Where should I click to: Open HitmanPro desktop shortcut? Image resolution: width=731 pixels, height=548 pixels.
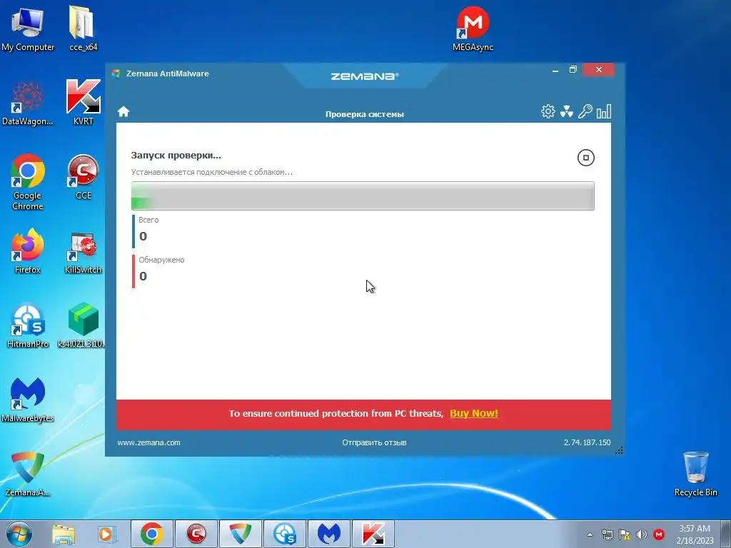28,325
